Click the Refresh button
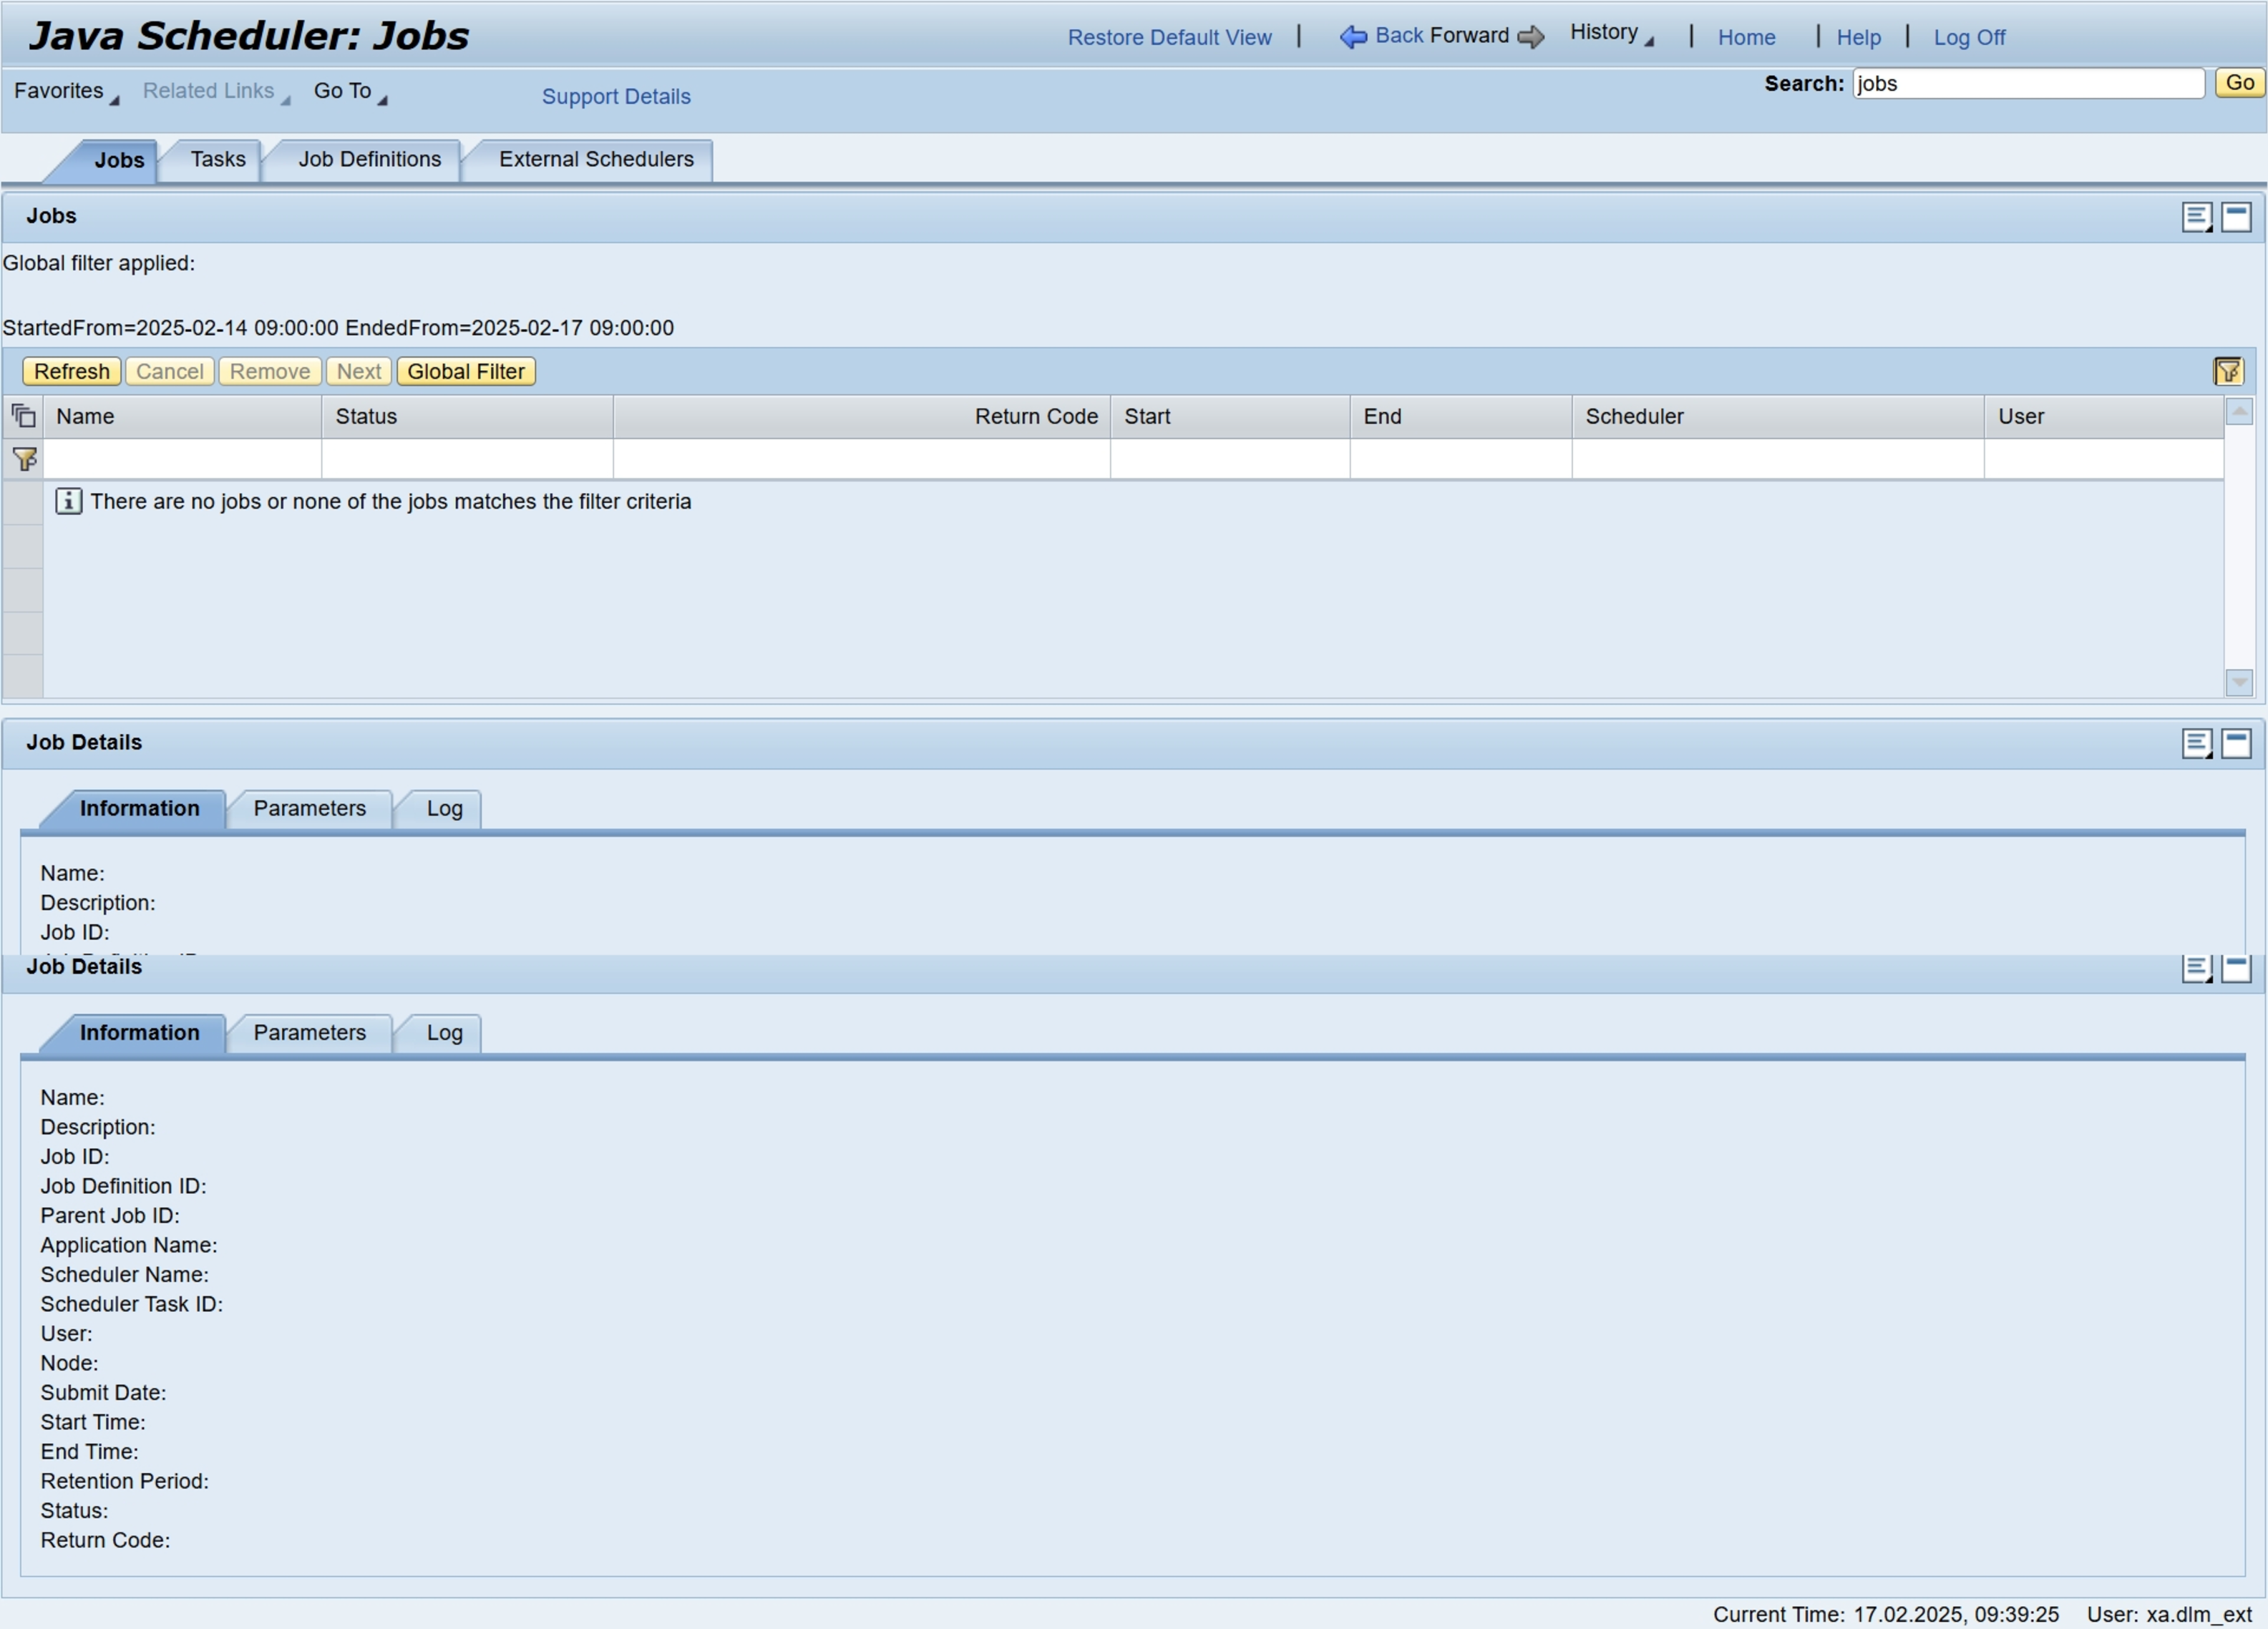Screen dimensions: 2268x1629 coord(72,372)
